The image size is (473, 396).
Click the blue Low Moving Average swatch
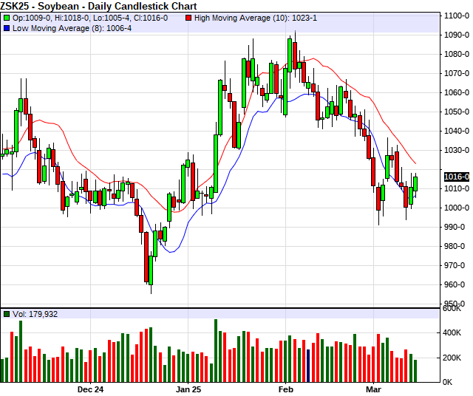click(5, 28)
